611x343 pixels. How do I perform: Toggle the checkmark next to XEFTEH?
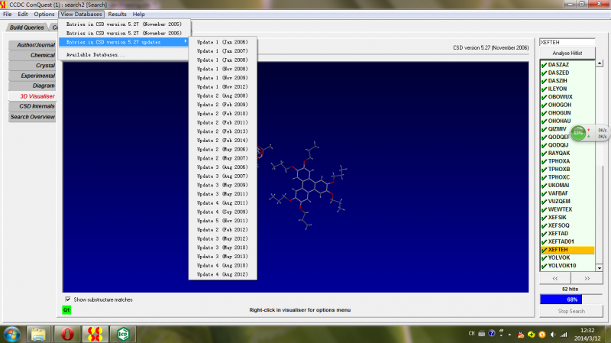[545, 250]
